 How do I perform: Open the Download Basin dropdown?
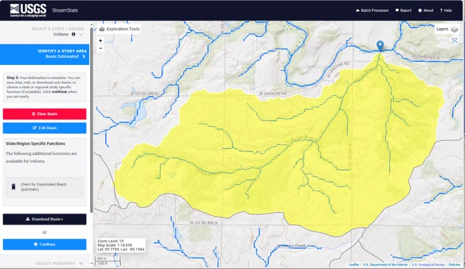[44, 219]
